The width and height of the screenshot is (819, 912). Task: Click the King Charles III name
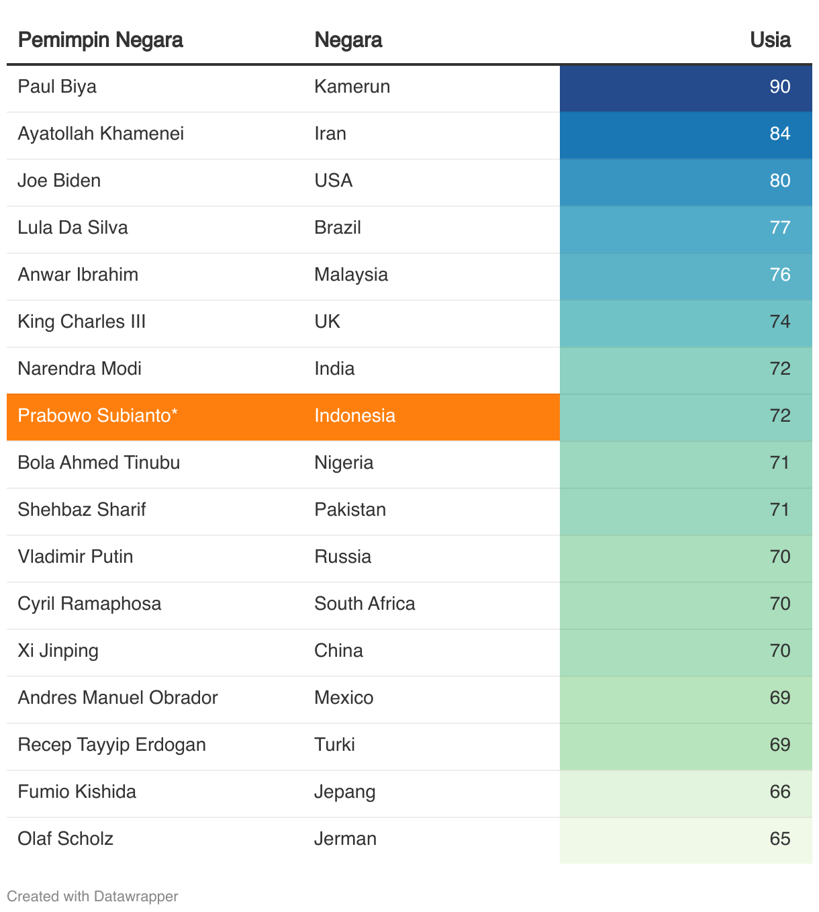[x=82, y=322]
